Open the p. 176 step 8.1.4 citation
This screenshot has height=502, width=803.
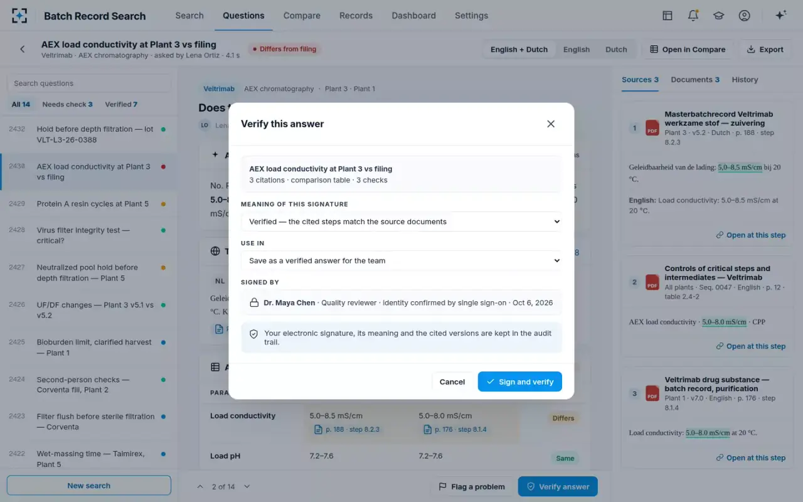[455, 430]
